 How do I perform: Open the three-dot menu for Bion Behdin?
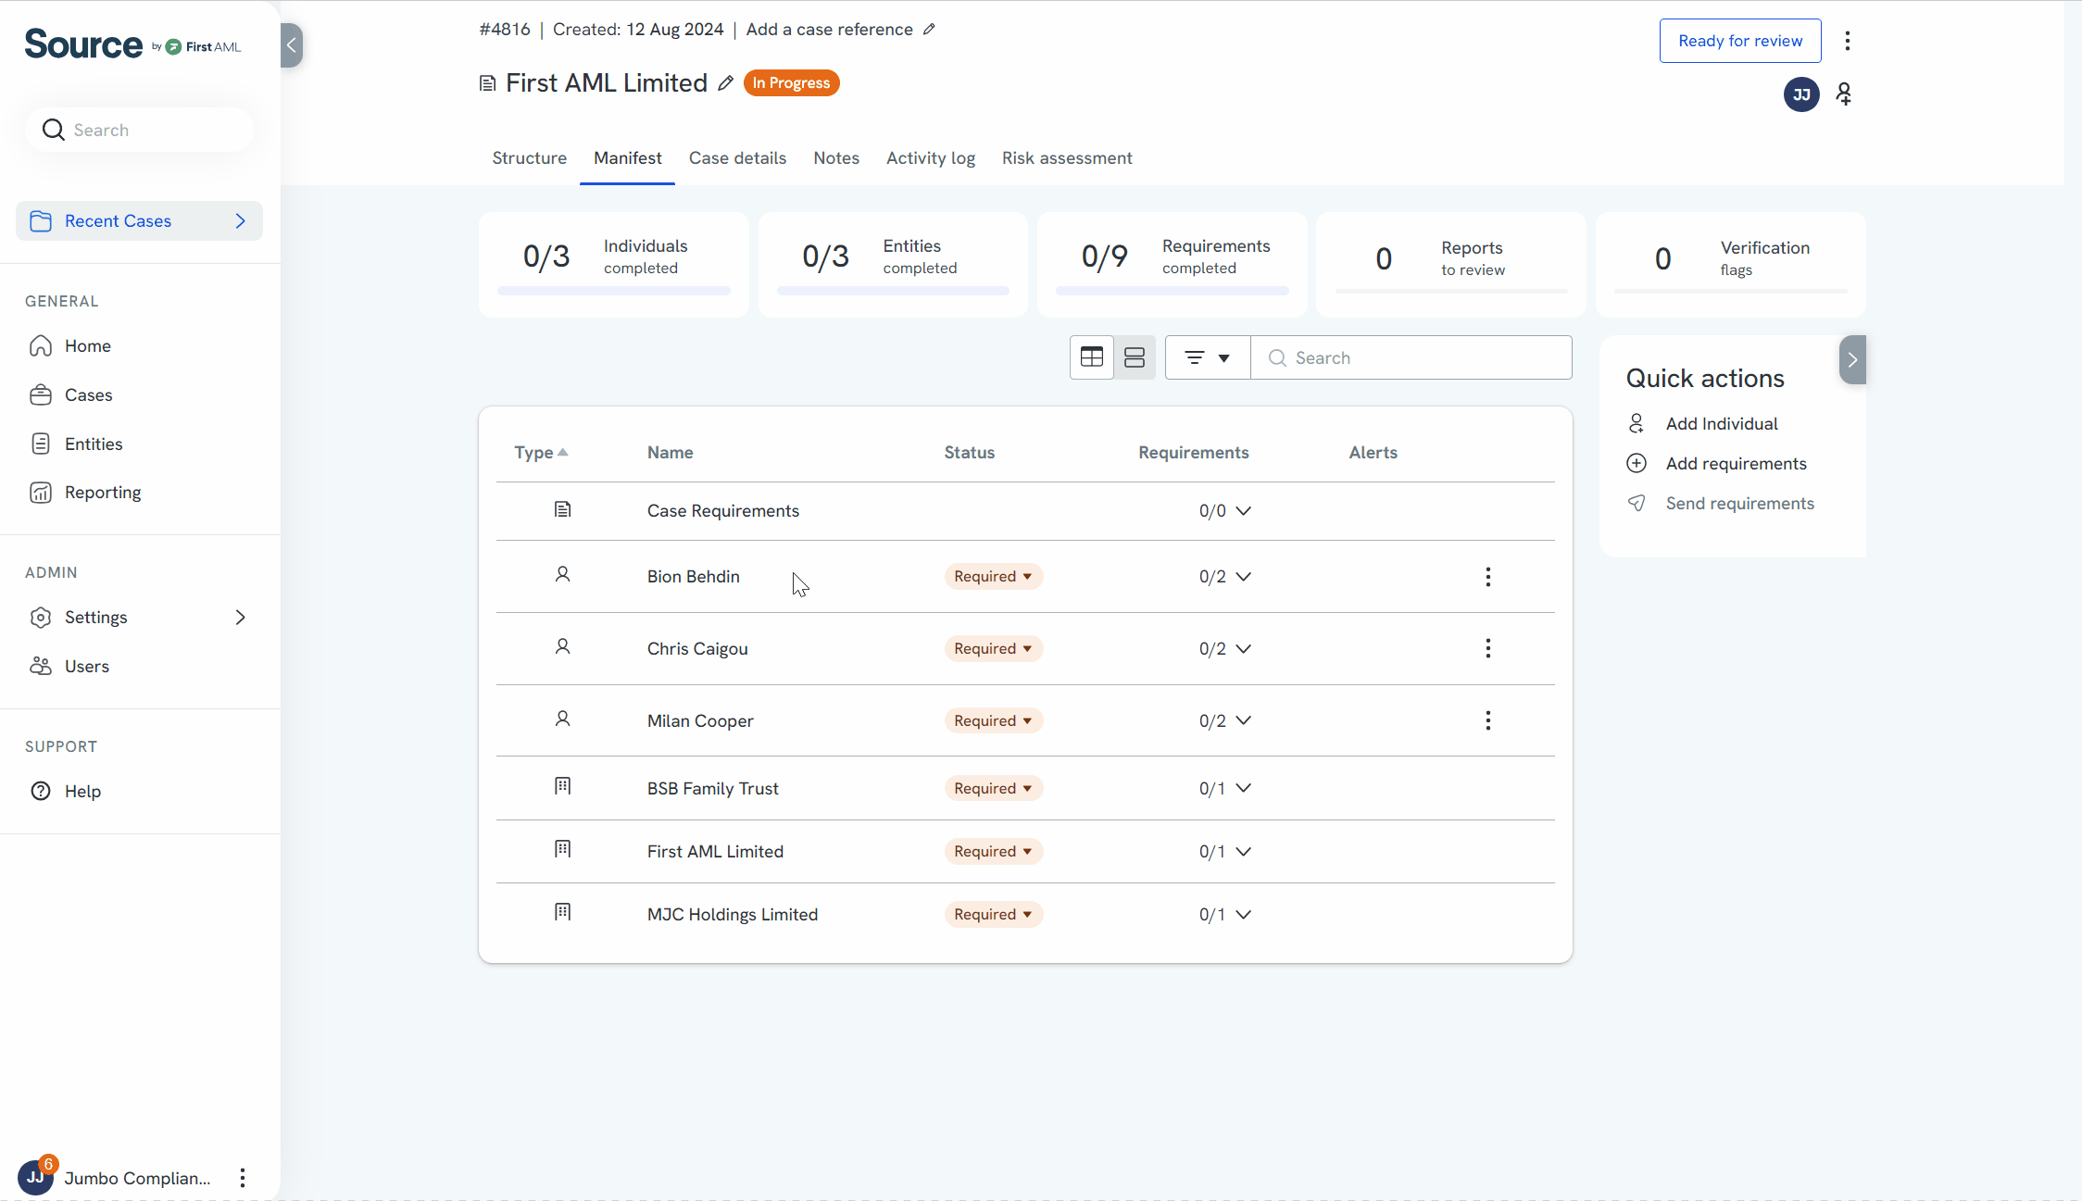1488,577
